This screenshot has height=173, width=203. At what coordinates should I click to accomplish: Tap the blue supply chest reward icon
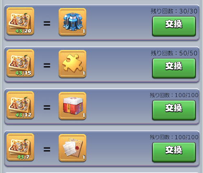72,22
